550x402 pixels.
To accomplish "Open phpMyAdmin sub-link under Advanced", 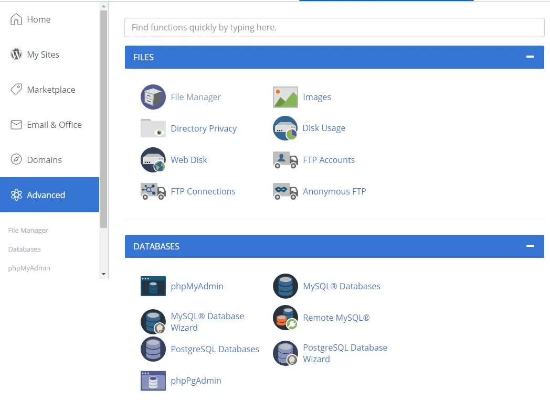I will coord(29,268).
